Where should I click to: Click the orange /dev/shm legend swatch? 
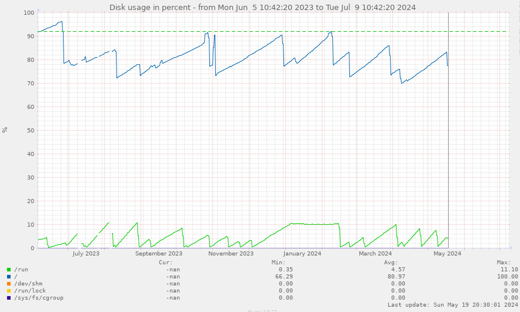click(9, 283)
